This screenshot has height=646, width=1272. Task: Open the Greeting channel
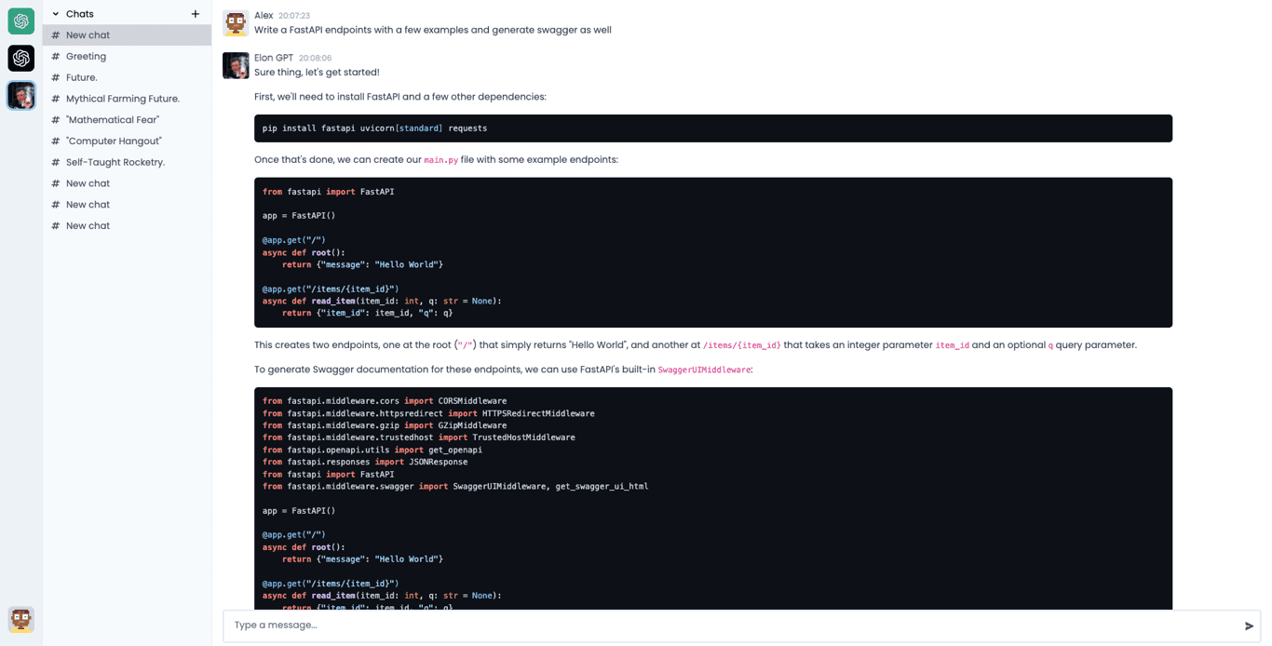tap(88, 56)
